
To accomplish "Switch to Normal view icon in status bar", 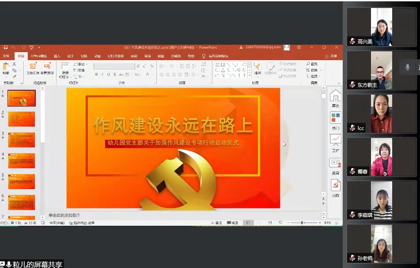I will point(248,222).
